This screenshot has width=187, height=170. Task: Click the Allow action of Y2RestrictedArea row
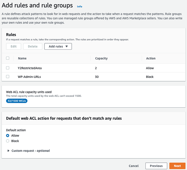click(150, 68)
